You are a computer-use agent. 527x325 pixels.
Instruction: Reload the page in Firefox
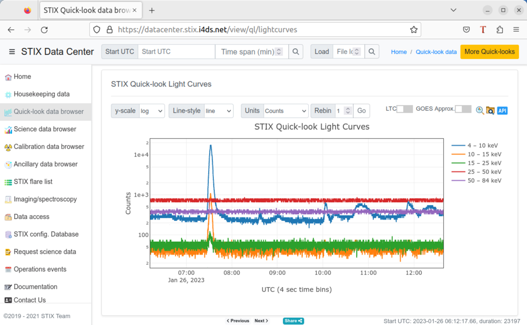[x=44, y=30]
